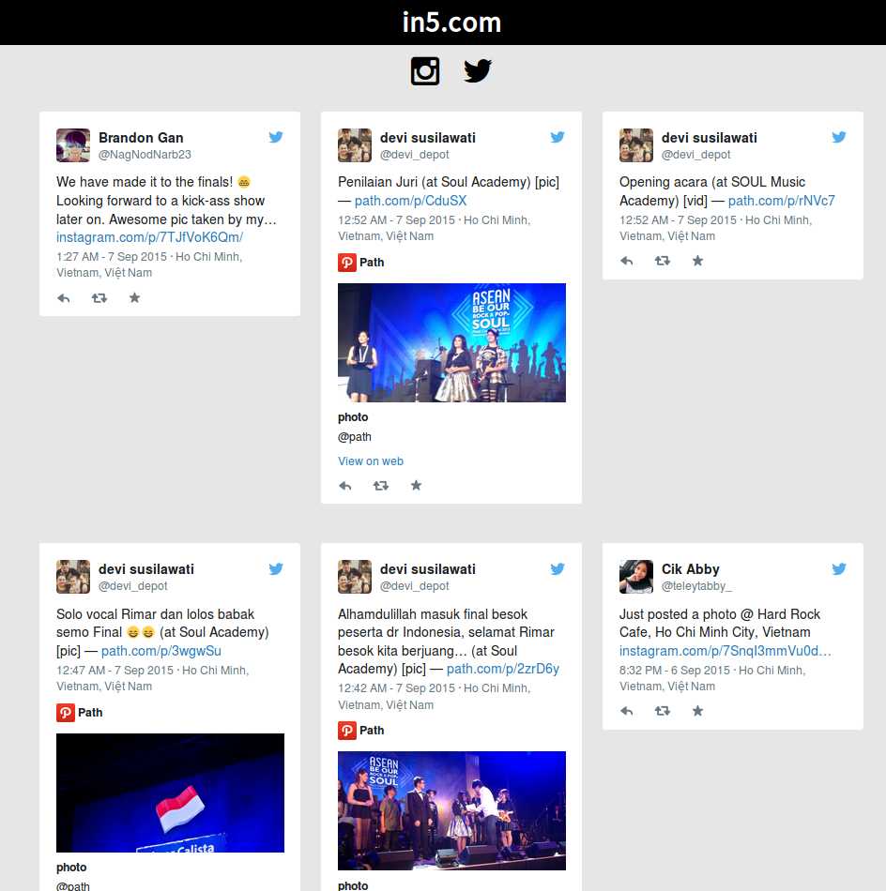Open ASEAN Soul stage photo in Penilaian Juri tweet
The height and width of the screenshot is (891, 886).
click(x=451, y=342)
